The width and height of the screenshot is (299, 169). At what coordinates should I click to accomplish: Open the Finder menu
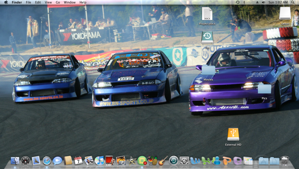coord(17,2)
